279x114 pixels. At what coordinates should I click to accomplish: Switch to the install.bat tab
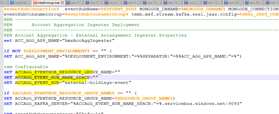click(x=20, y=3)
